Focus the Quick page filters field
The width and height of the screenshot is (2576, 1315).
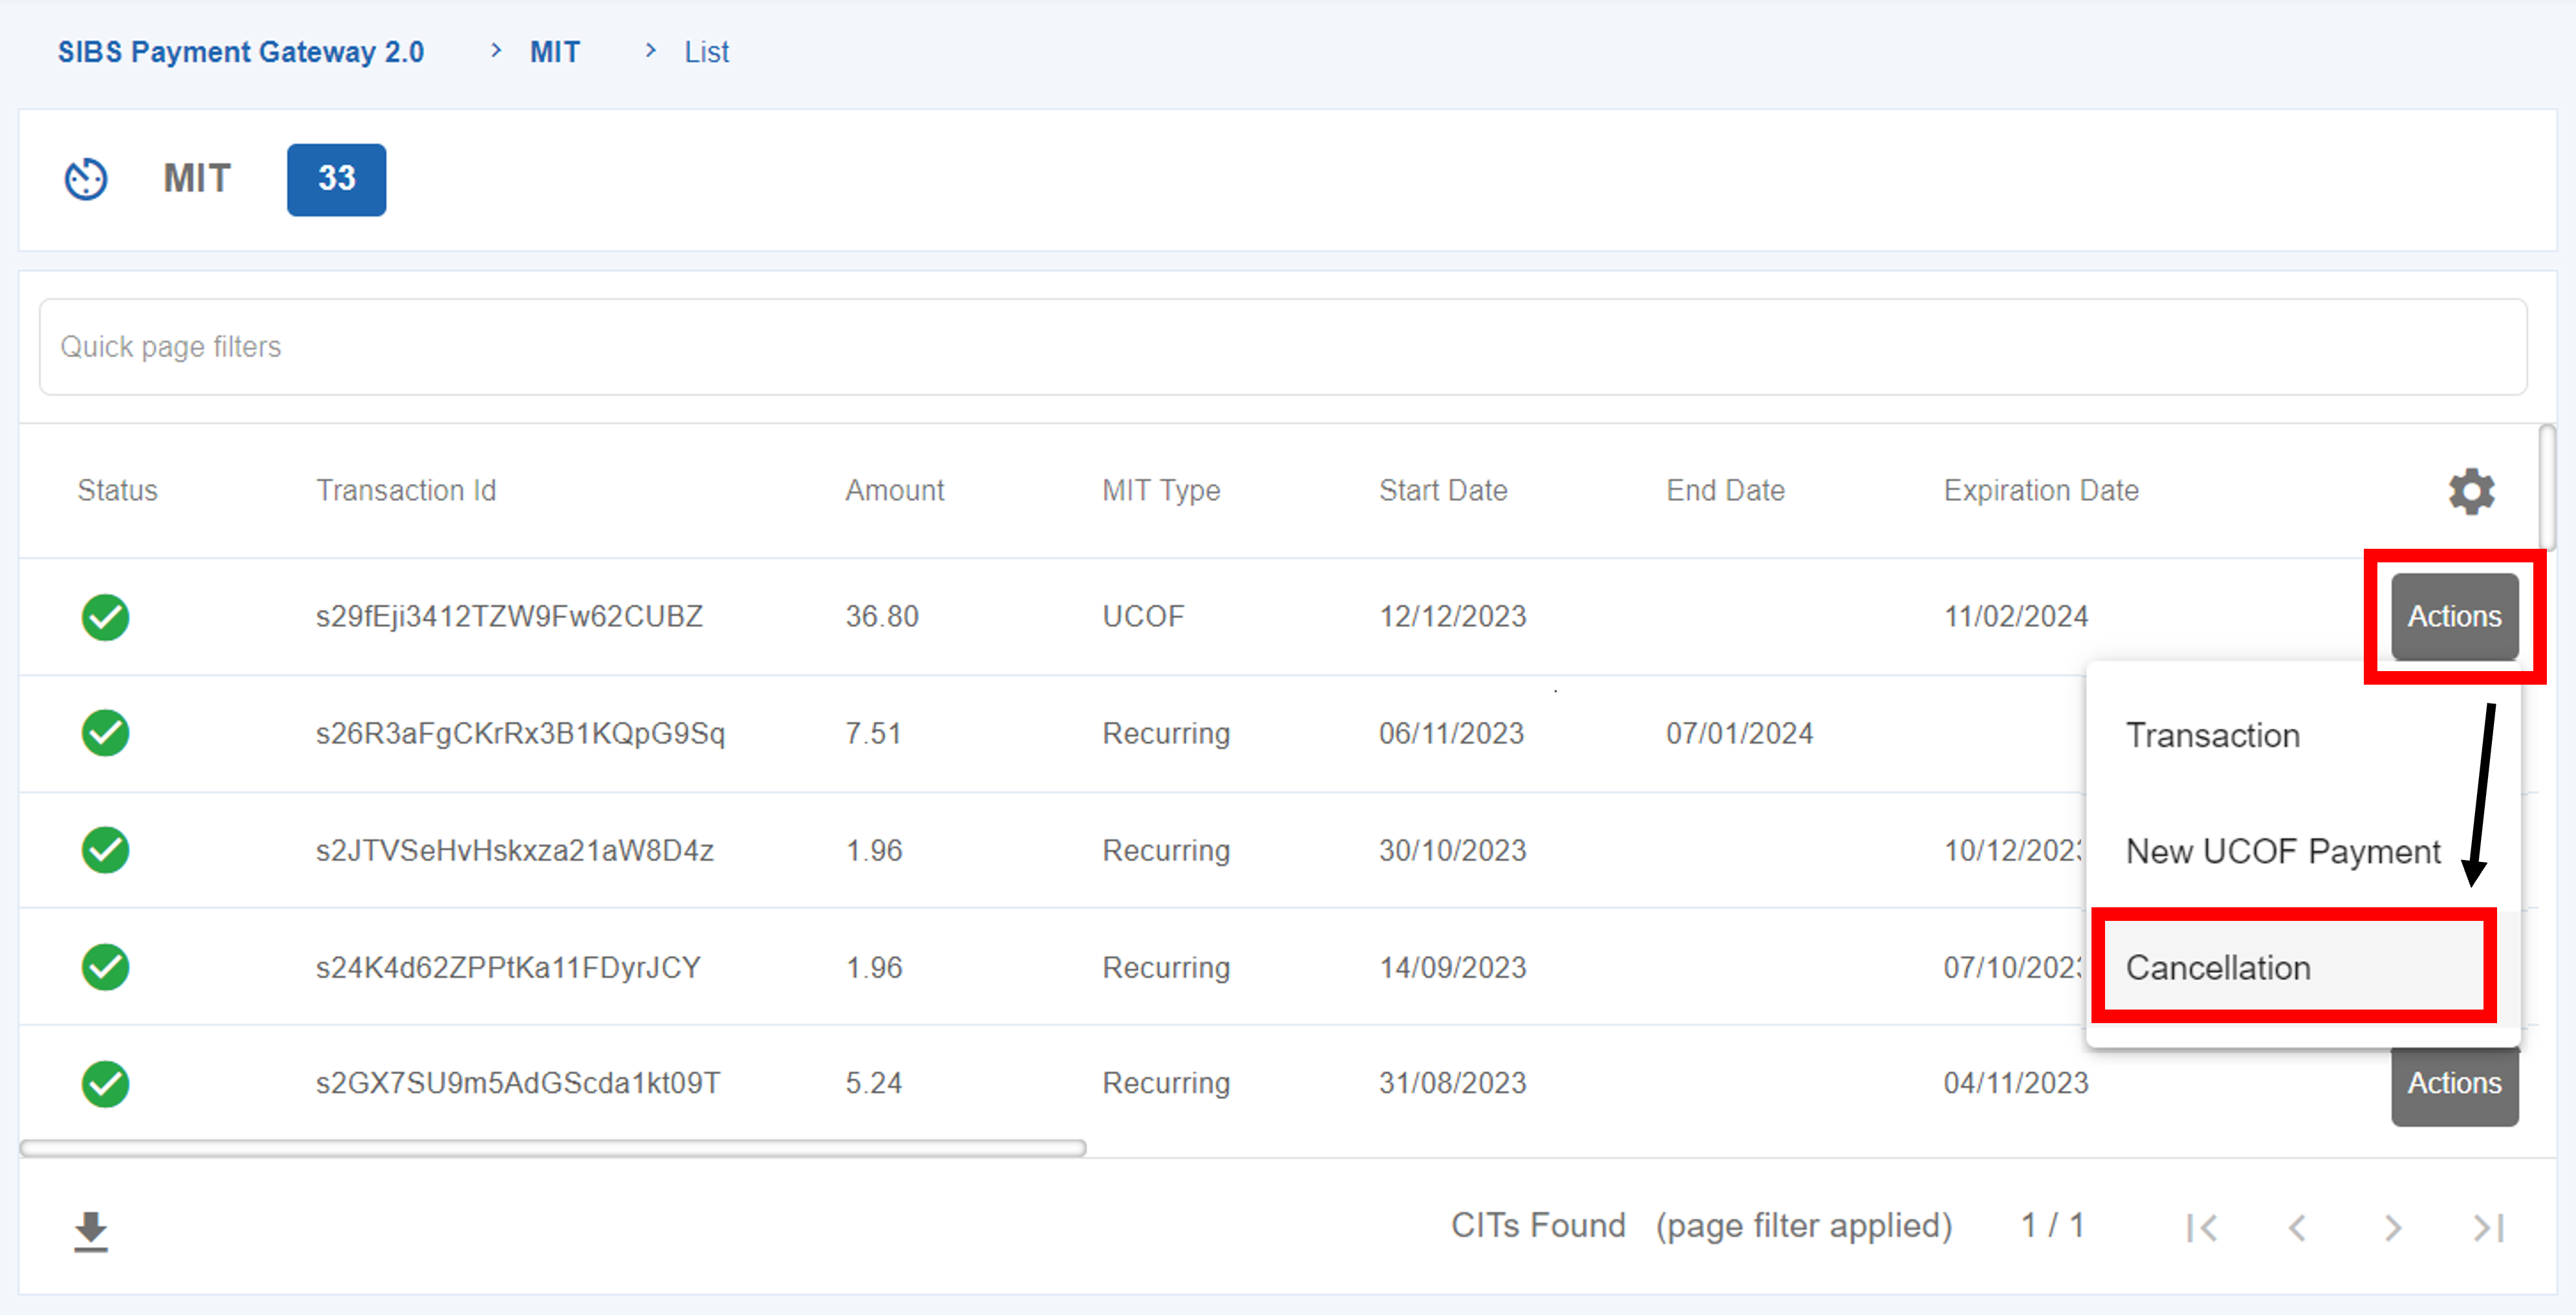pyautogui.click(x=1282, y=347)
